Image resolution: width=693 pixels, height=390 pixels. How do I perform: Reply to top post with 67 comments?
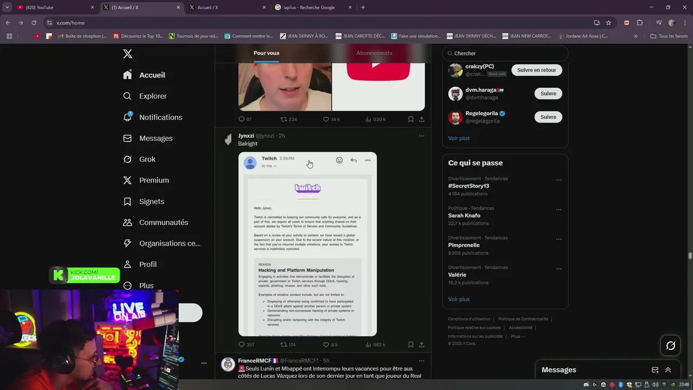coord(245,119)
